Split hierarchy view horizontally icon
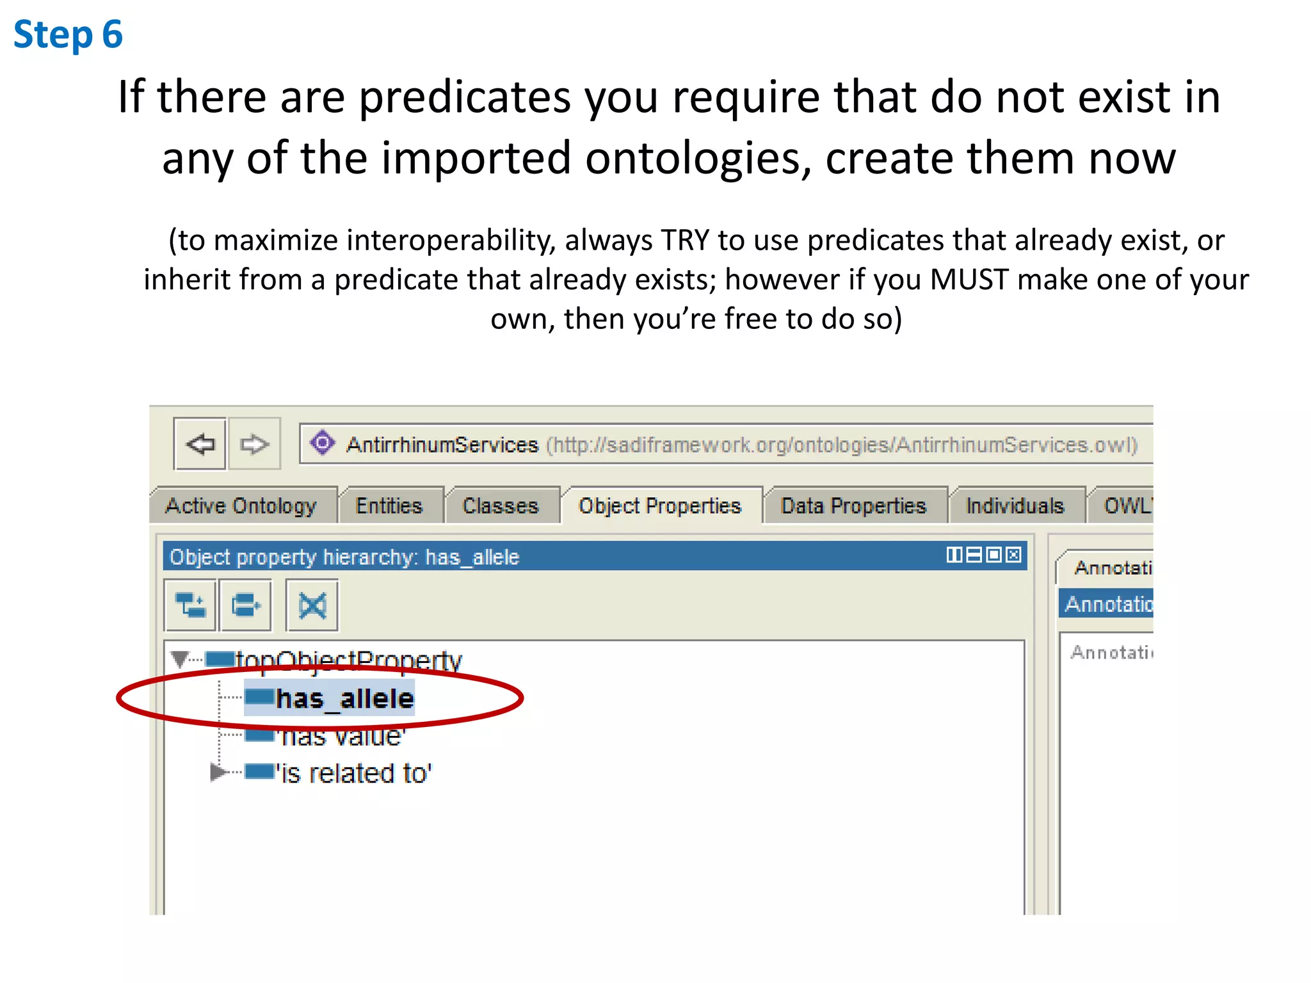1311x983 pixels. [974, 555]
